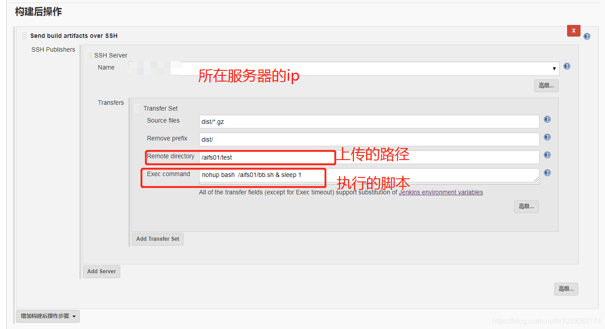The image size is (605, 329).
Task: Click the Add Transfer Set button
Action: tap(158, 239)
